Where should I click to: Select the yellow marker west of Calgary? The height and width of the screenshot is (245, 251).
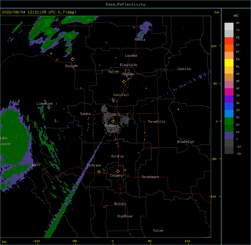click(99, 172)
